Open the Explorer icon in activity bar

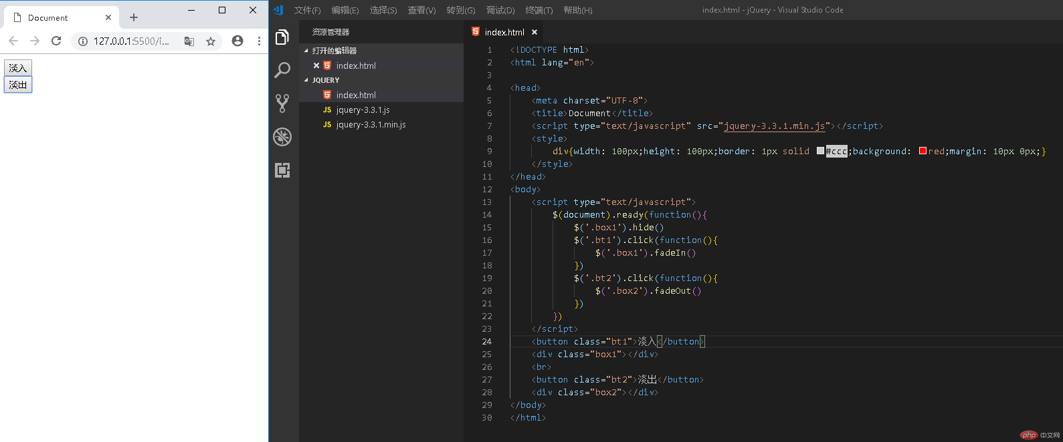pos(282,37)
